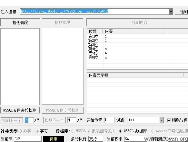188x142 pixels.
Task: Click the 内容 column header
Action: pyautogui.click(x=135, y=31)
